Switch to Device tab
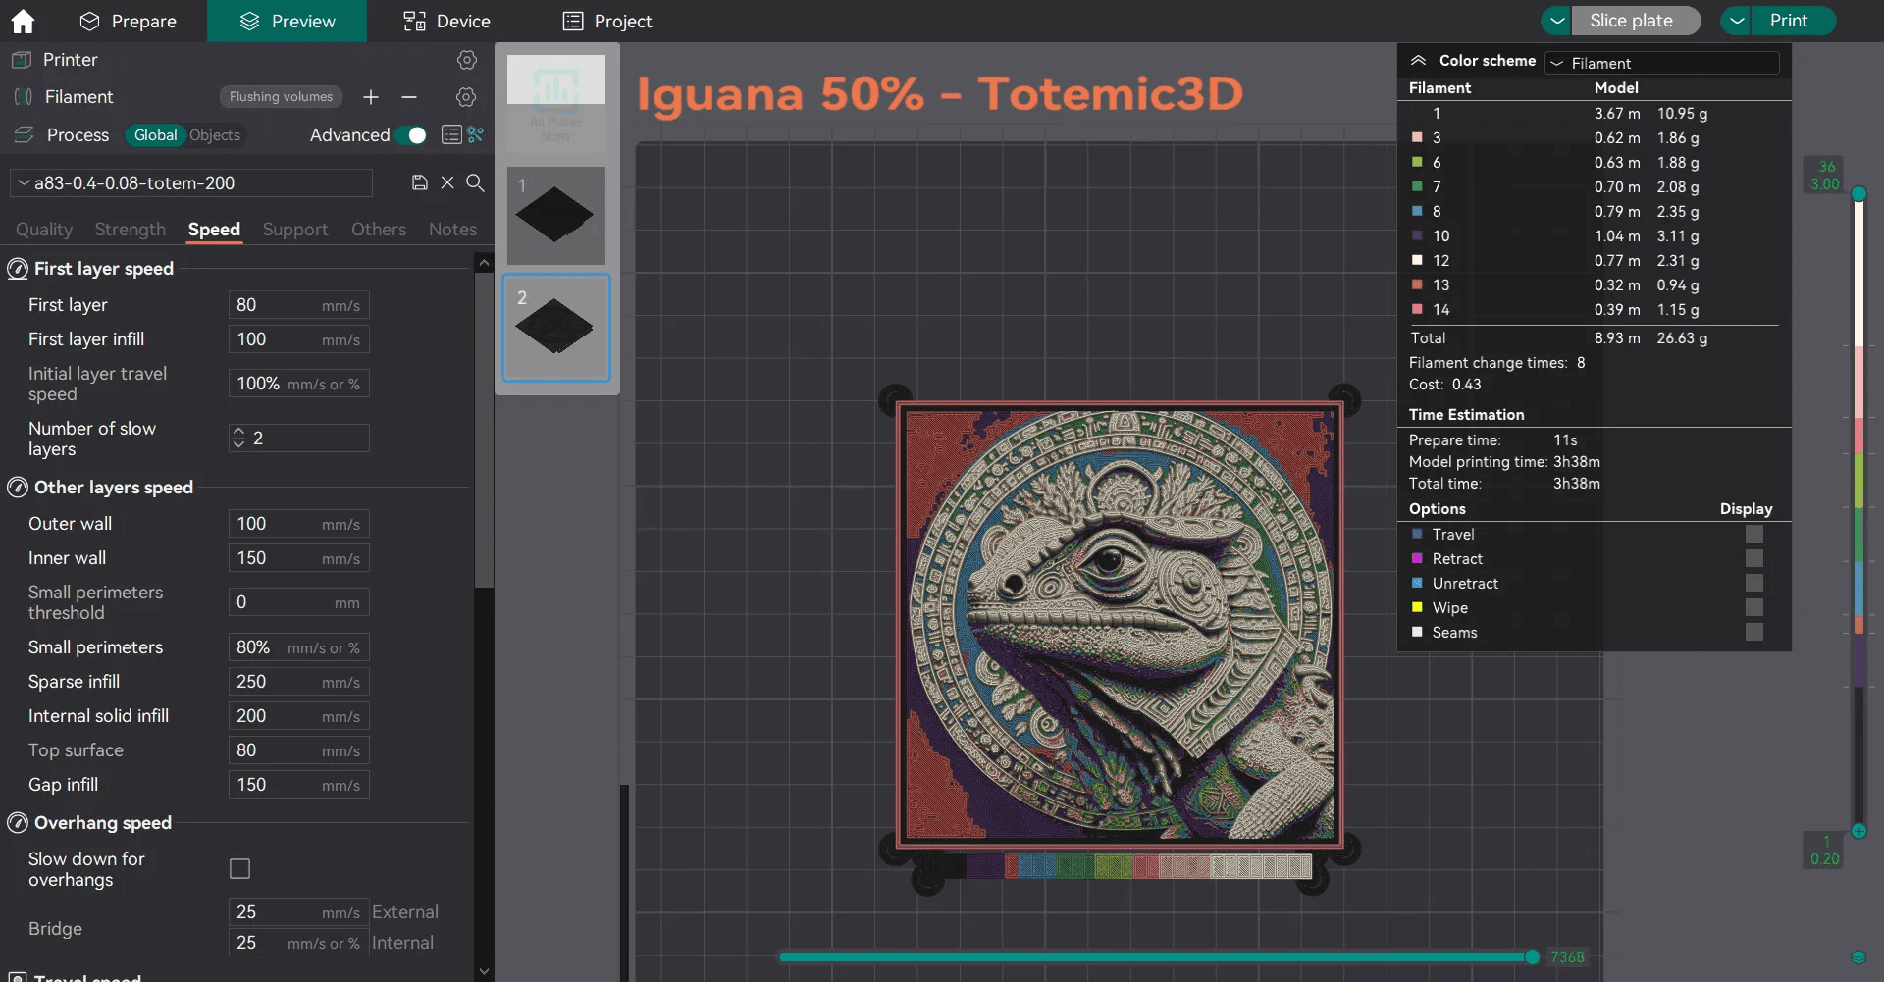The height and width of the screenshot is (982, 1884). click(x=446, y=21)
